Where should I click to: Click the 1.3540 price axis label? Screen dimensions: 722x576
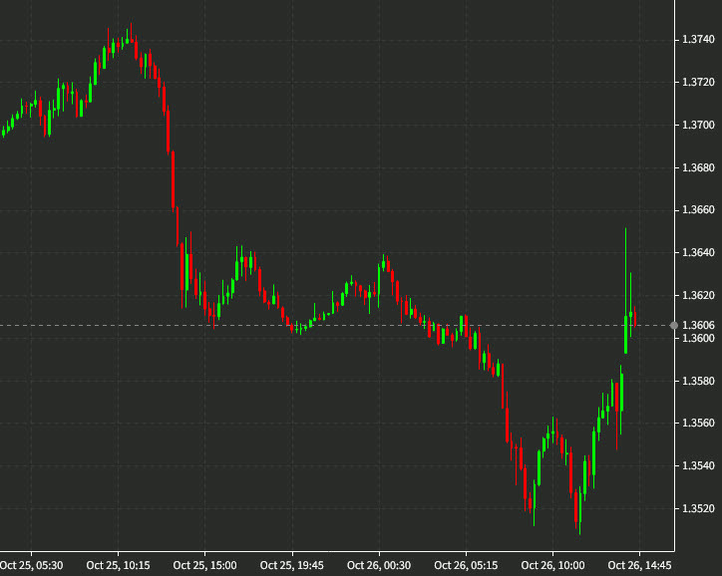pyautogui.click(x=698, y=466)
